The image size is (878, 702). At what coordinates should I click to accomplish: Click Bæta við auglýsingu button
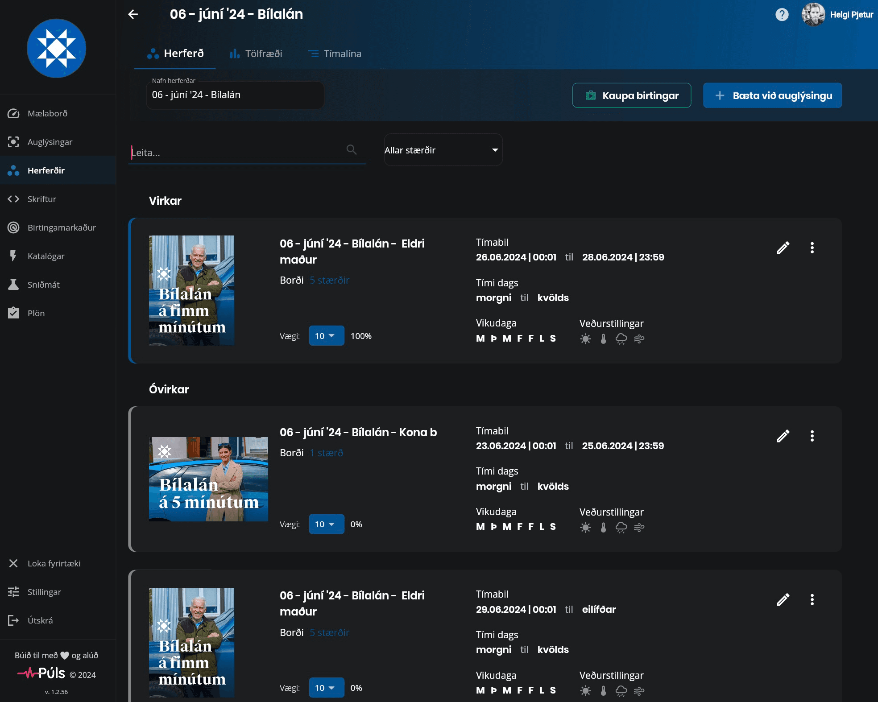coord(772,95)
